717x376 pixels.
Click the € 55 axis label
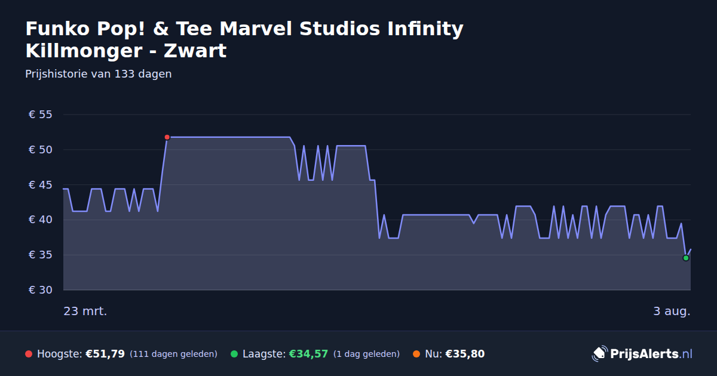click(x=41, y=115)
